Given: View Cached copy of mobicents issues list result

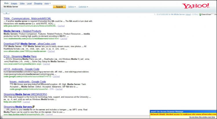Looking at the screenshot, I should click(59, 89).
